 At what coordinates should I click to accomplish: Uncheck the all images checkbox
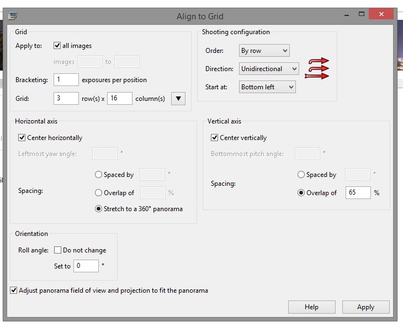(57, 46)
